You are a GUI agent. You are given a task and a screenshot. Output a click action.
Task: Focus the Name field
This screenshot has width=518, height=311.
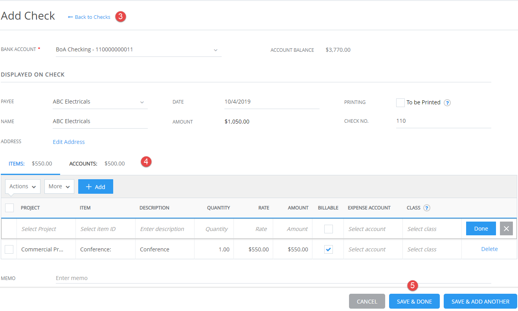tap(100, 122)
